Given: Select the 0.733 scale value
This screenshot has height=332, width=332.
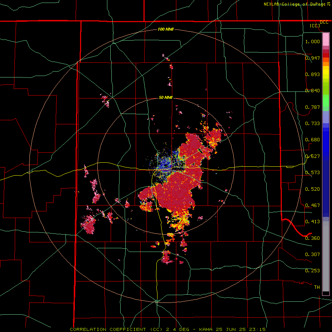Looking at the screenshot, I should pyautogui.click(x=312, y=123).
